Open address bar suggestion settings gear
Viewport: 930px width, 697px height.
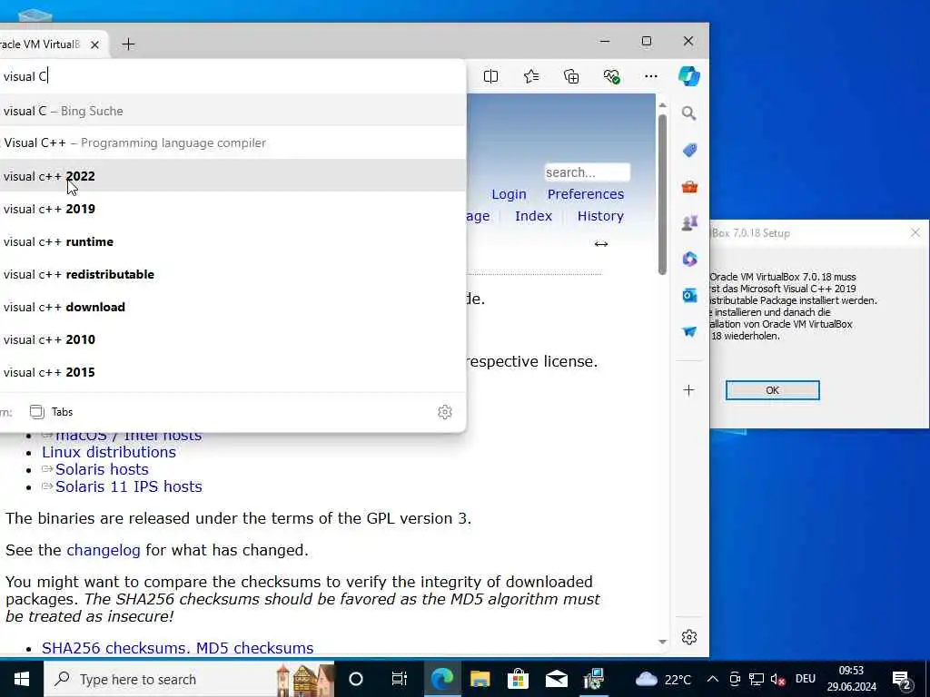tap(445, 412)
